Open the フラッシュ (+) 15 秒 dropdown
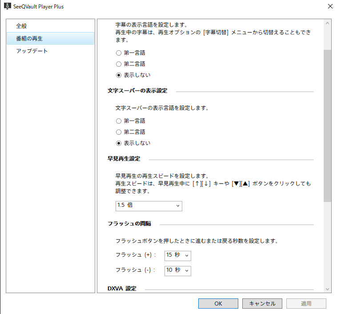 point(177,255)
